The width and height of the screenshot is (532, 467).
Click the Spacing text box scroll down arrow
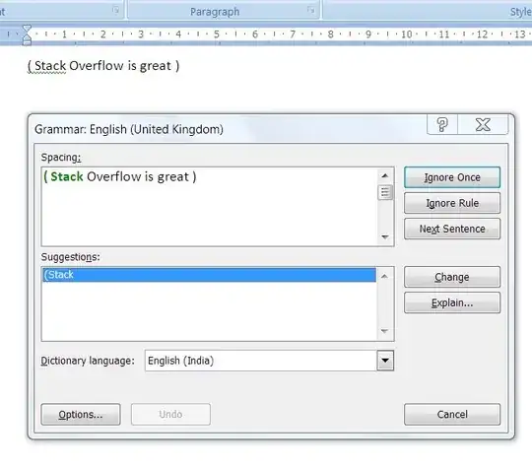point(385,236)
